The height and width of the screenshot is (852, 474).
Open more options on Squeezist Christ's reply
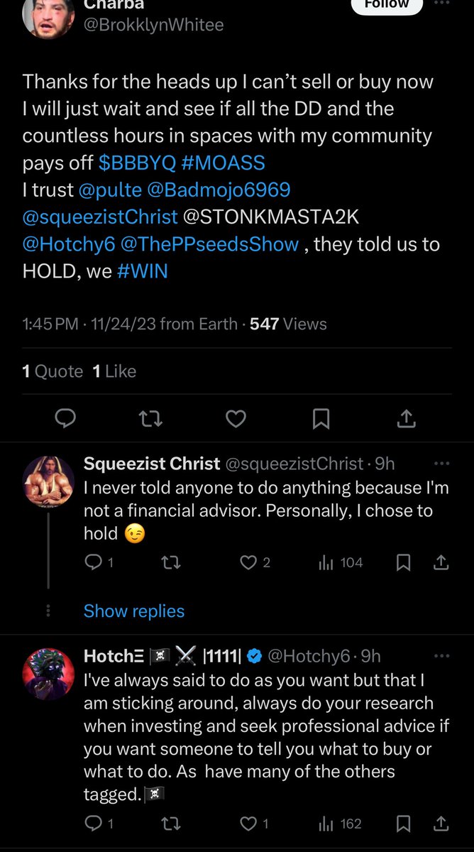pos(441,464)
